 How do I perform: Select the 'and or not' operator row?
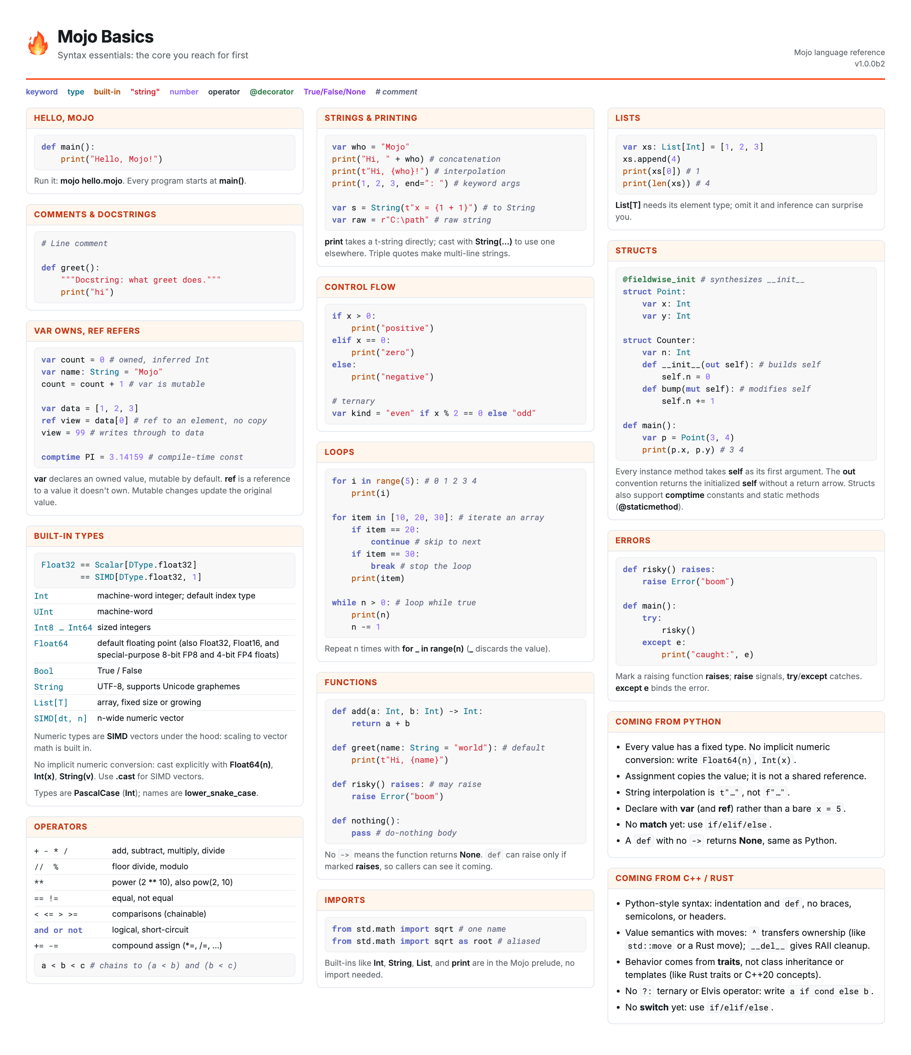[165, 930]
